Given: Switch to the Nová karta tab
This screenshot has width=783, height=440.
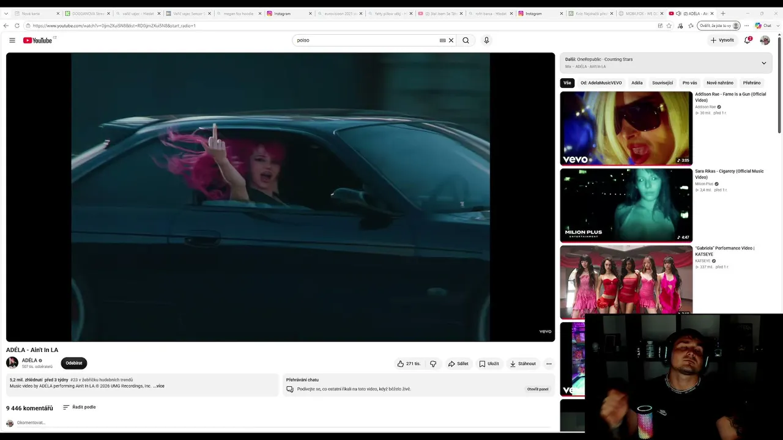Looking at the screenshot, I should point(37,13).
